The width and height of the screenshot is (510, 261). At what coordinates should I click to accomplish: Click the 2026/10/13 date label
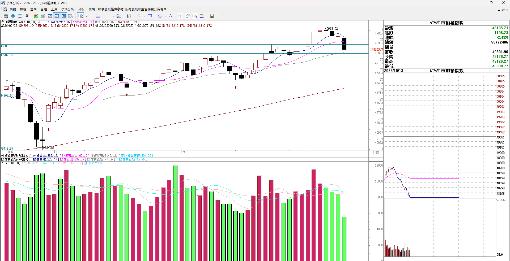coord(394,71)
